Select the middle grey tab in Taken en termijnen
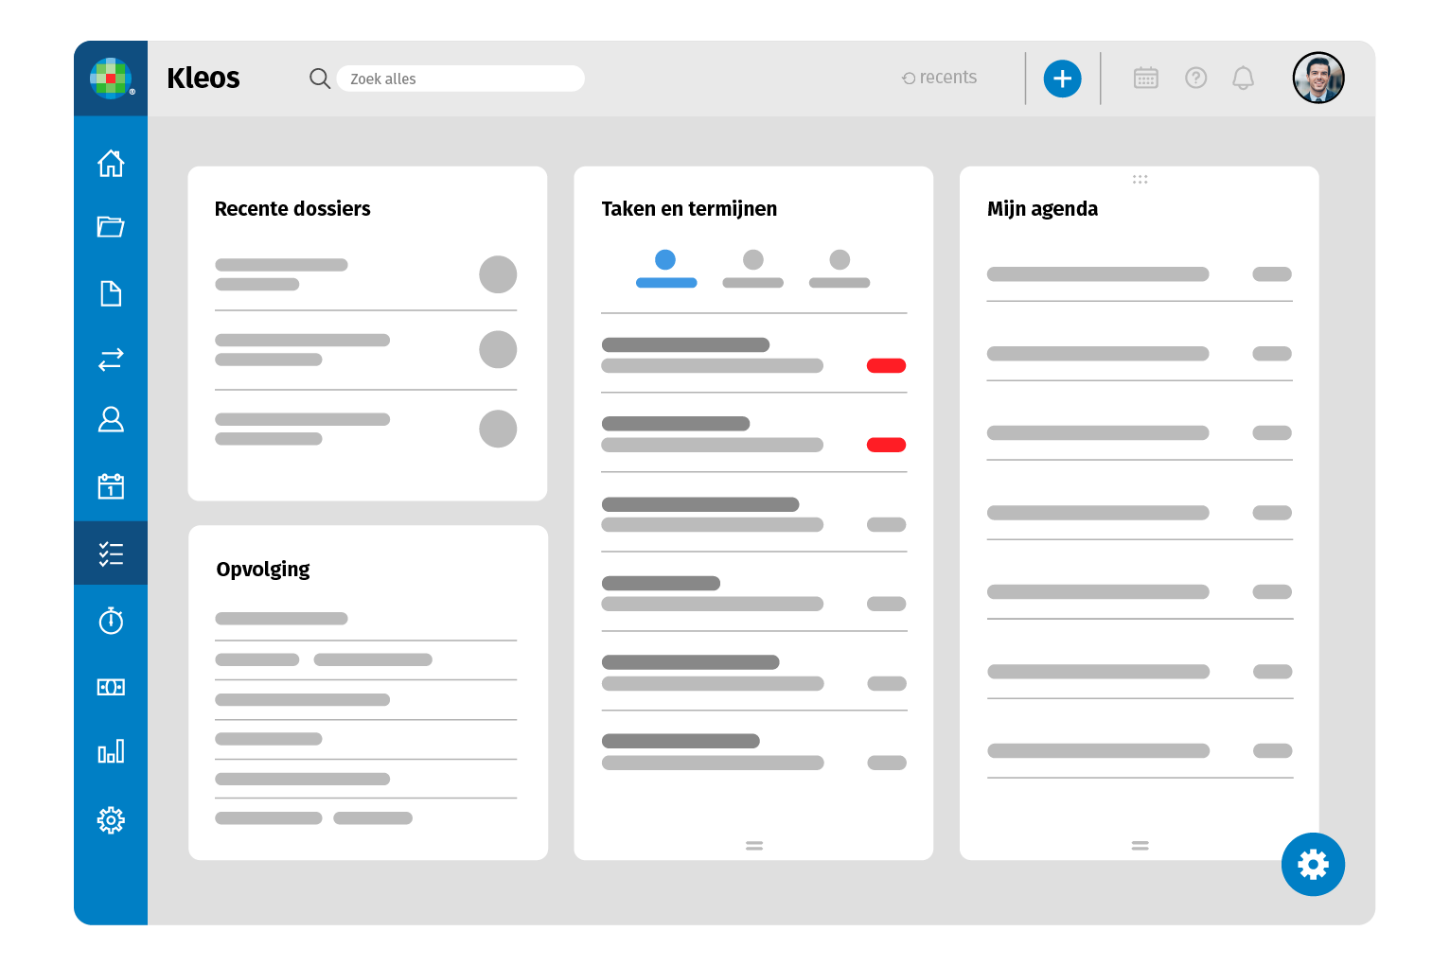The width and height of the screenshot is (1450, 966). coord(752,269)
